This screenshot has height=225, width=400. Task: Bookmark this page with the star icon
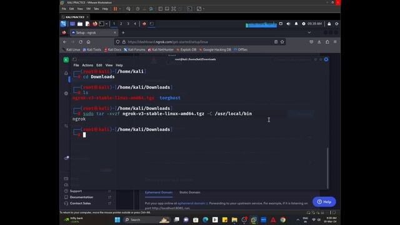click(282, 42)
